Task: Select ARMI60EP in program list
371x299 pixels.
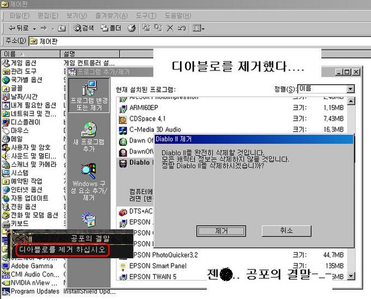Action: [231, 108]
